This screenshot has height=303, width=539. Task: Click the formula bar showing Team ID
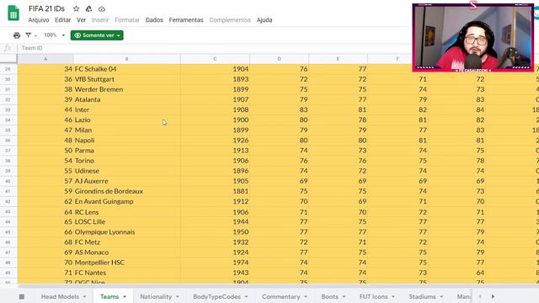pos(213,48)
